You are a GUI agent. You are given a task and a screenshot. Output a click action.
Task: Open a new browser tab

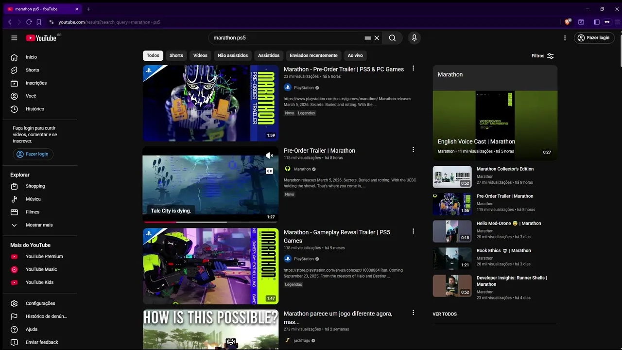88,9
